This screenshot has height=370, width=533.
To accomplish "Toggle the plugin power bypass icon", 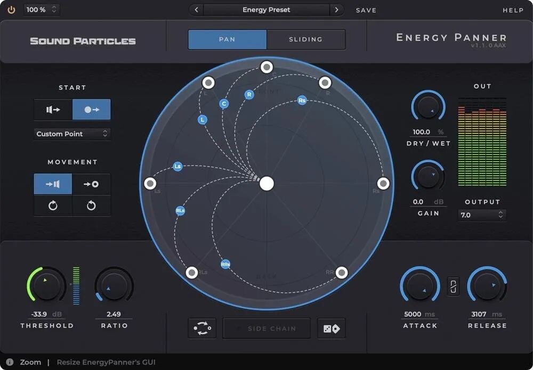I will click(11, 10).
